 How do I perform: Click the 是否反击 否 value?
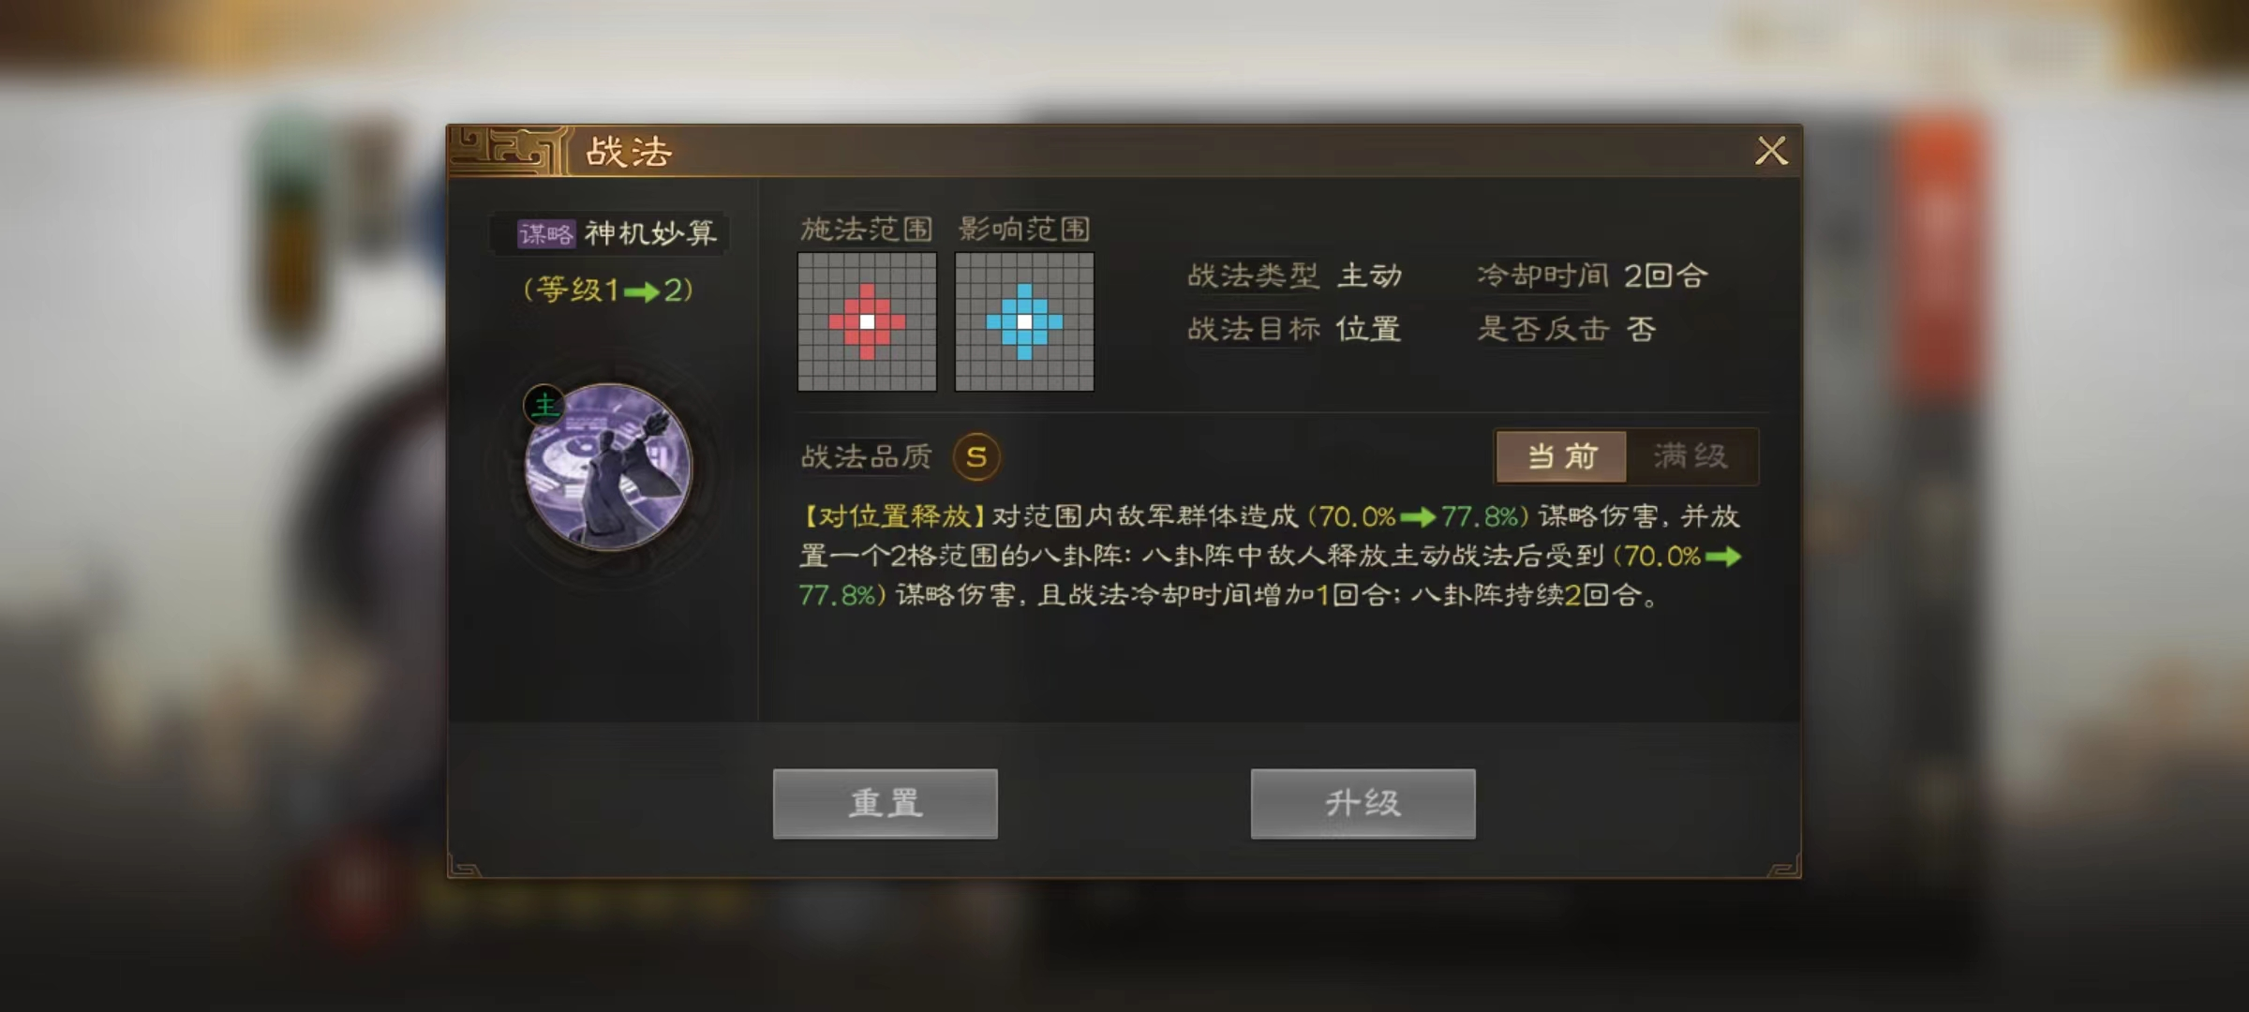1641,329
